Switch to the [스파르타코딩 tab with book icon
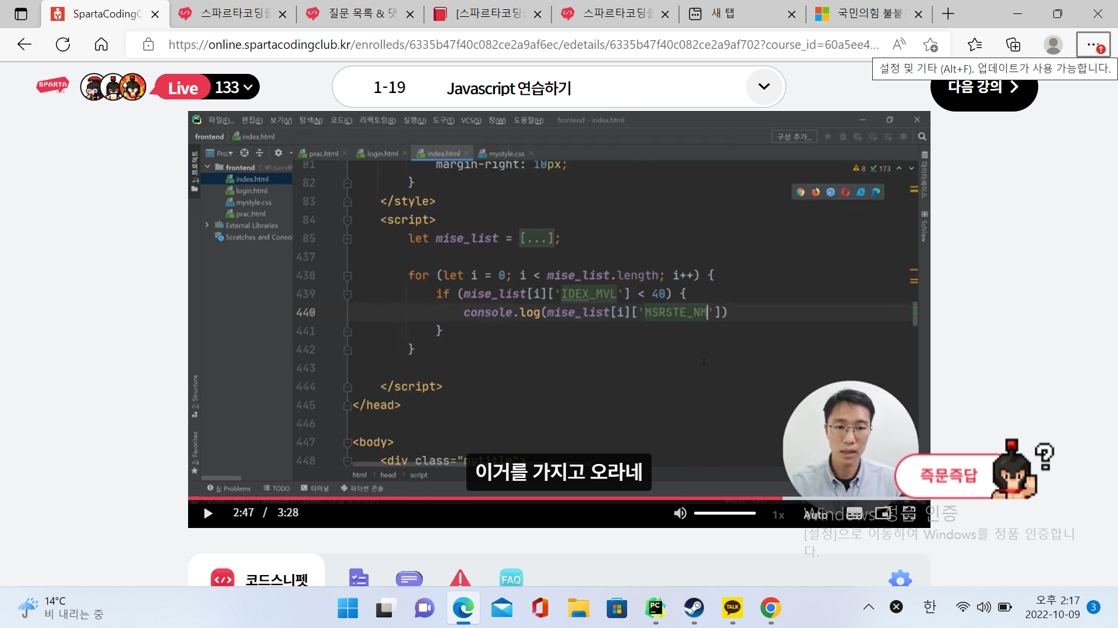Screen dimensions: 1118x628 coord(489,14)
